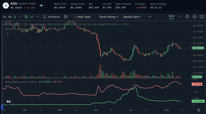206x114 pixels.
Task: Click the Aug label on time axis
Action: tap(167, 110)
